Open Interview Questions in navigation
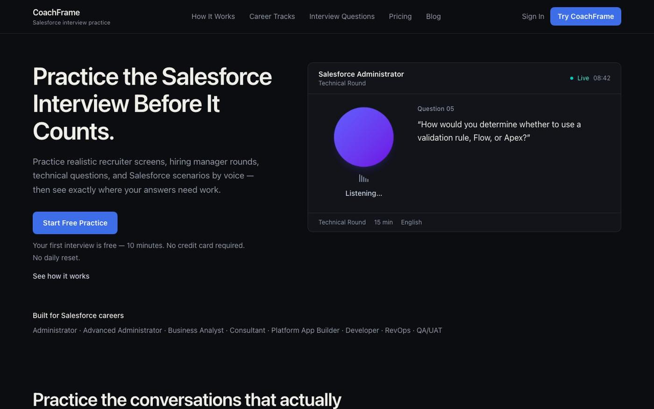Viewport: 654px width, 409px height. pos(342,16)
